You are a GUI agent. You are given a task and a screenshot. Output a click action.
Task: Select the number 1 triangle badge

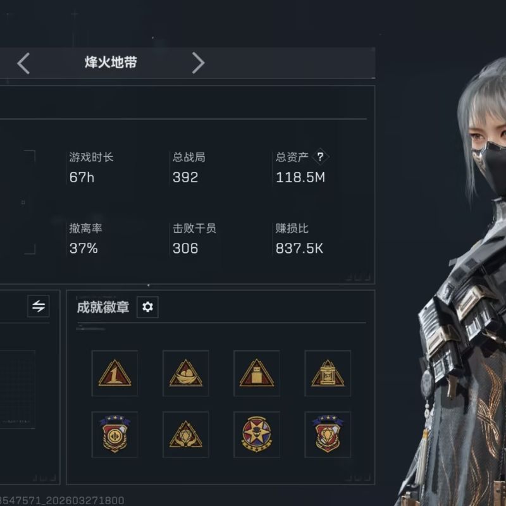click(115, 373)
